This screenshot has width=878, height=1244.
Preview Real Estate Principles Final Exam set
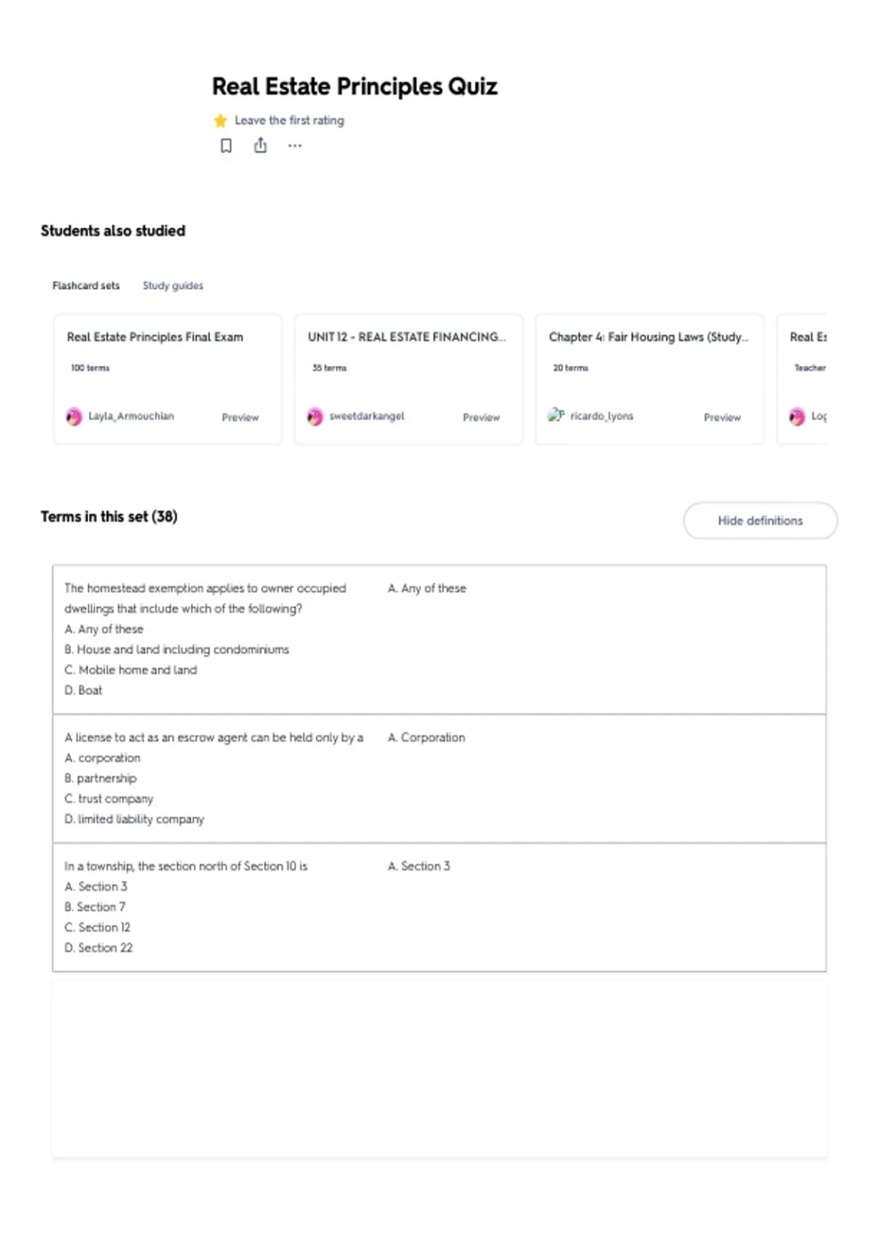click(x=240, y=417)
